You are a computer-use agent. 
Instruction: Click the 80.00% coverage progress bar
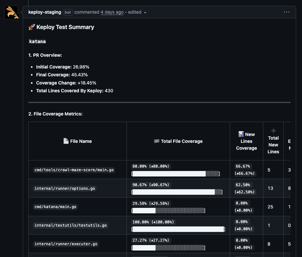pos(176,174)
